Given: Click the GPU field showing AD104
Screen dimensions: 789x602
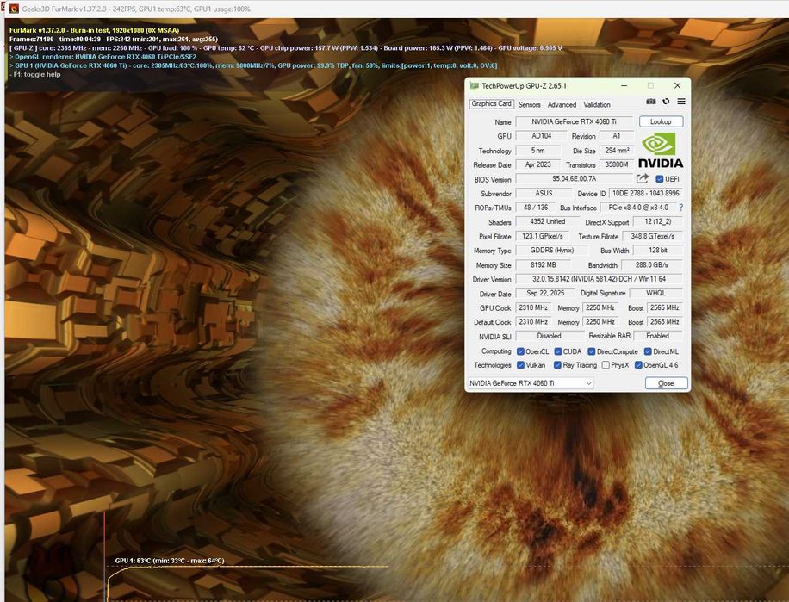Looking at the screenshot, I should [x=542, y=136].
